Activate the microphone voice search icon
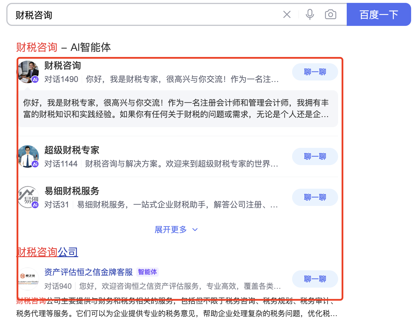 (310, 14)
